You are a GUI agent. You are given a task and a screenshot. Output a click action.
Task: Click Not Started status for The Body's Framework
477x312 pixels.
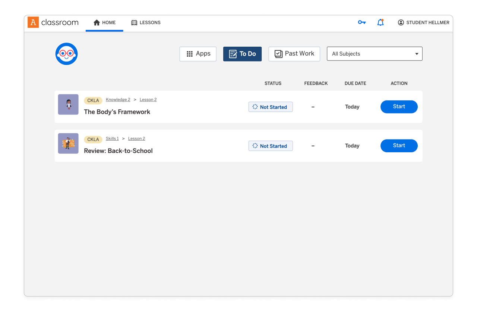point(271,107)
